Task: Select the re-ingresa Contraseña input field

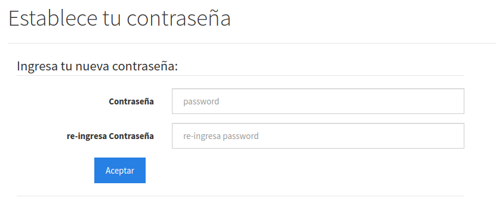Action: 318,135
